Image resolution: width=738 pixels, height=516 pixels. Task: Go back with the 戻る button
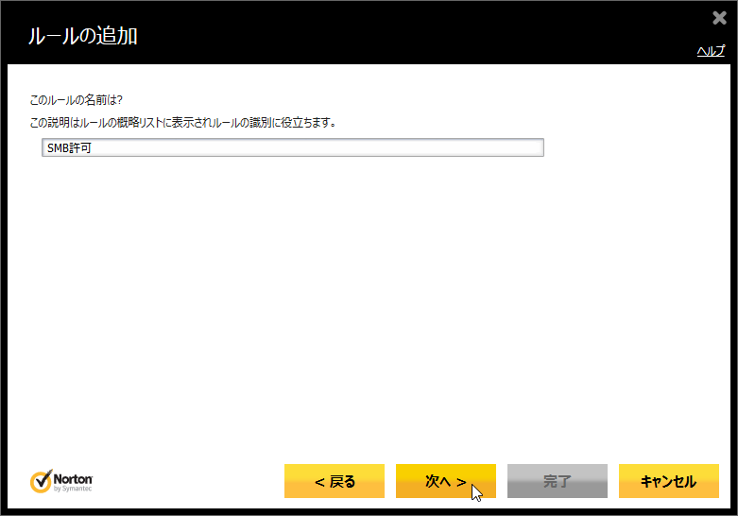tap(335, 481)
